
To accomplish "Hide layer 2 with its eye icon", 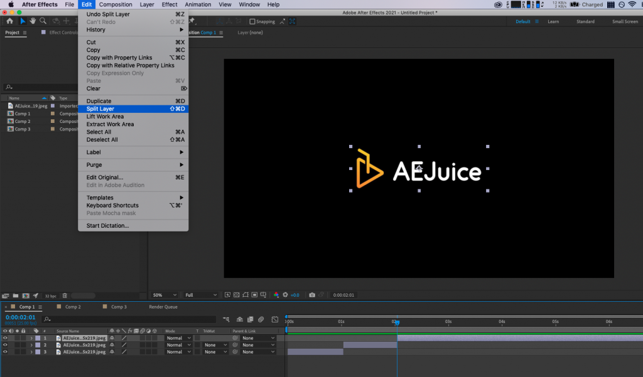I will click(5, 344).
